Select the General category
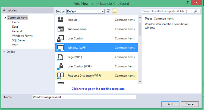This screenshot has height=110, width=204. 17,31
